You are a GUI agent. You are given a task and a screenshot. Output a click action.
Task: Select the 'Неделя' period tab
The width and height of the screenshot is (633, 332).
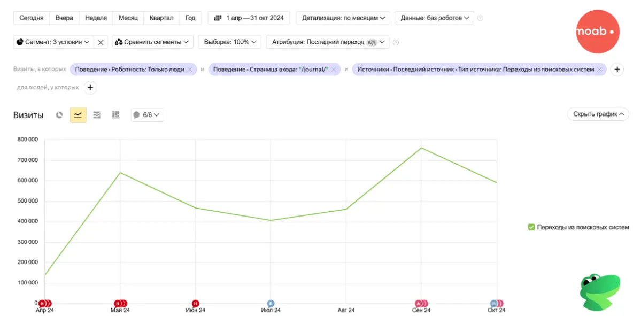96,18
